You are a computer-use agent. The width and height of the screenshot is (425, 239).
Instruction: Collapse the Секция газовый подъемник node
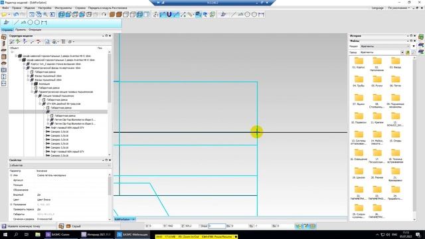36,96
